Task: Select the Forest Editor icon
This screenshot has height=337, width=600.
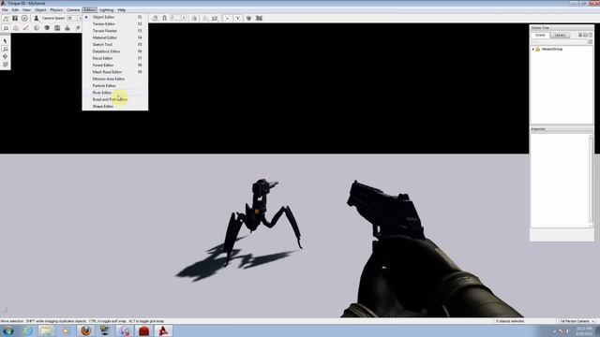Action: point(77,28)
